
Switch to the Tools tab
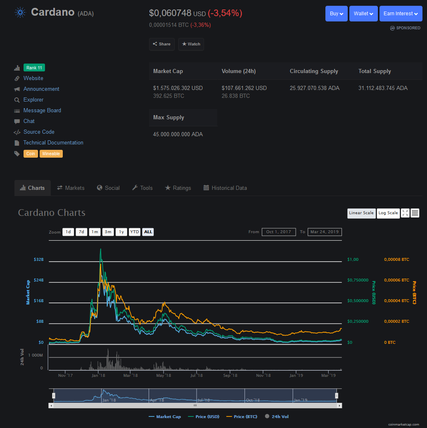[142, 188]
